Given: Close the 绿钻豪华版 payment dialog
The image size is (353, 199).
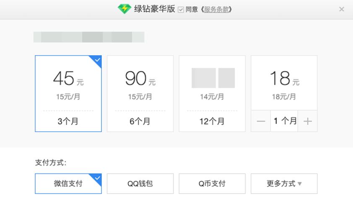Looking at the screenshot, I should [x=342, y=9].
